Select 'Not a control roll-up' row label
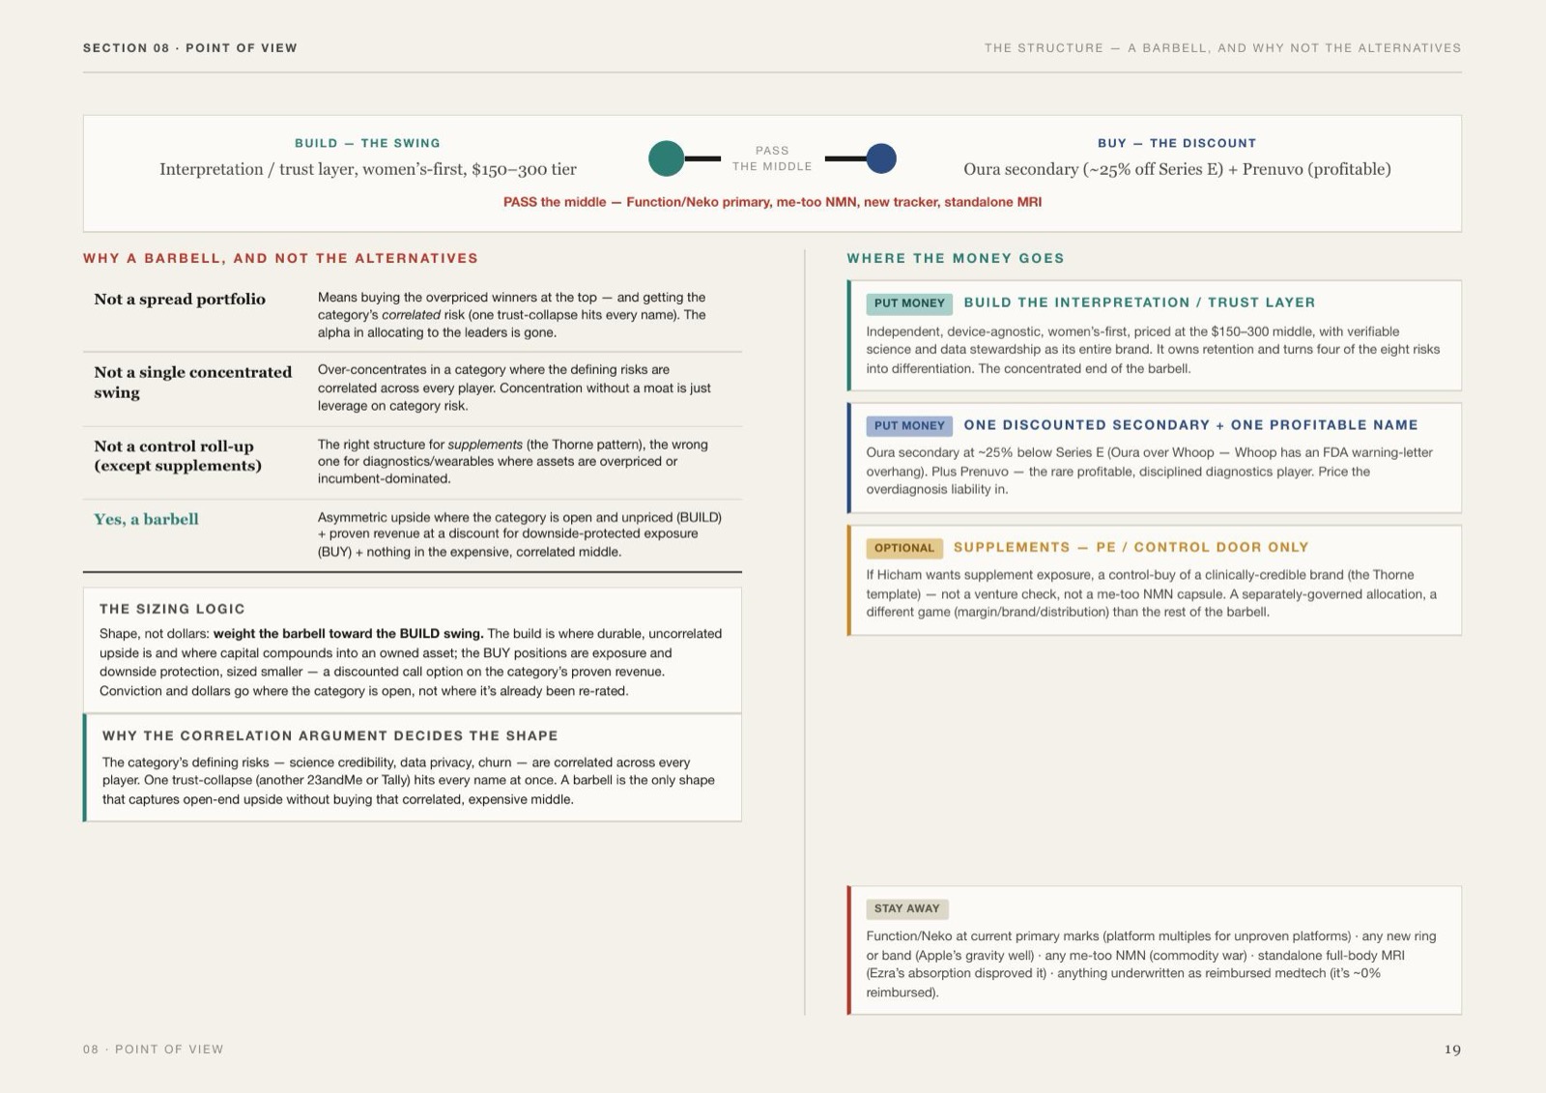1546x1093 pixels. point(178,455)
